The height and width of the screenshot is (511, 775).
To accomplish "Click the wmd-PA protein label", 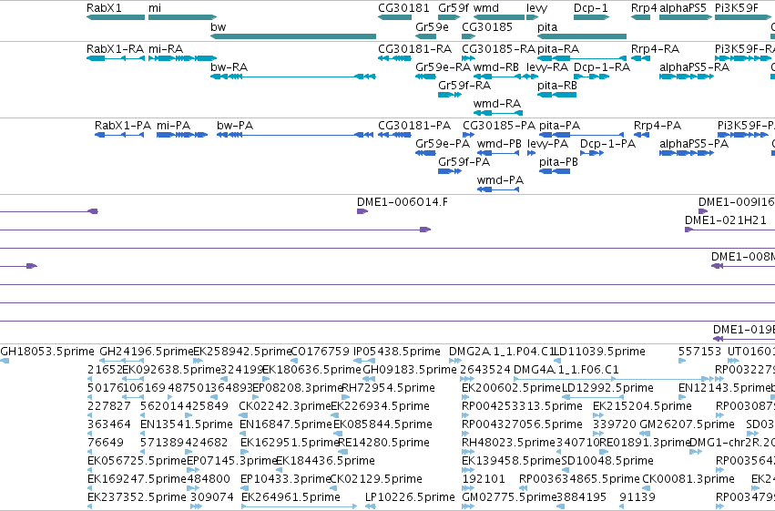I will pyautogui.click(x=500, y=179).
